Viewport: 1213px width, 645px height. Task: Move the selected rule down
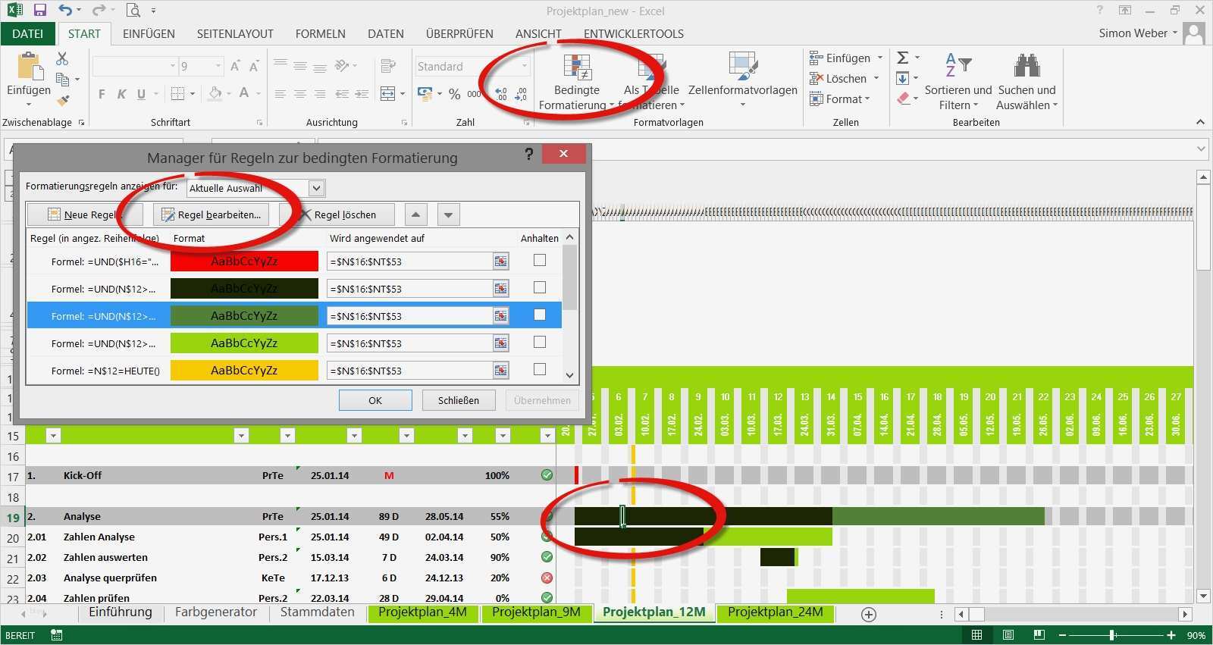click(x=449, y=215)
